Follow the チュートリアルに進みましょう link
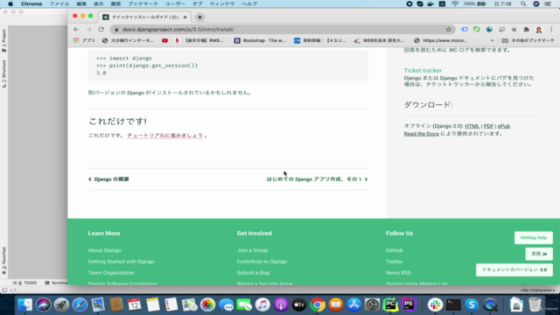Viewport: 560px width, 315px height. [165, 136]
